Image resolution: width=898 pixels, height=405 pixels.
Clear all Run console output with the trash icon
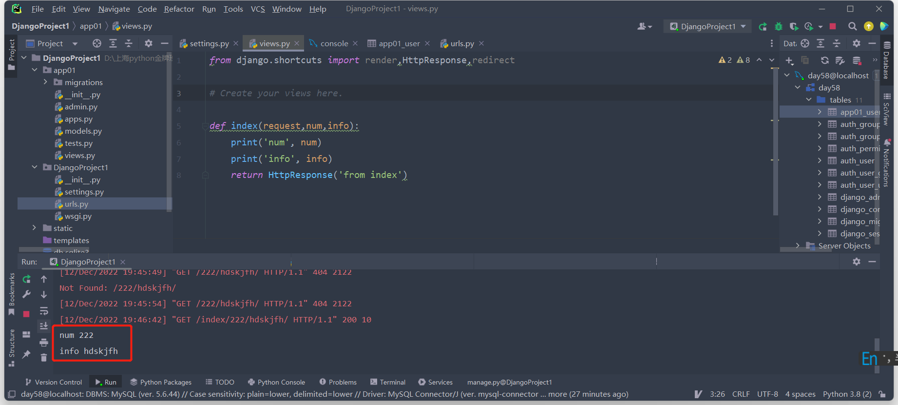[44, 358]
